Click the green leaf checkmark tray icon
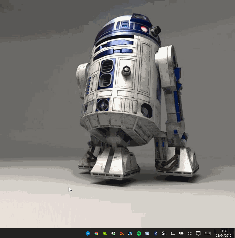The height and width of the screenshot is (238, 235). [x=105, y=233]
